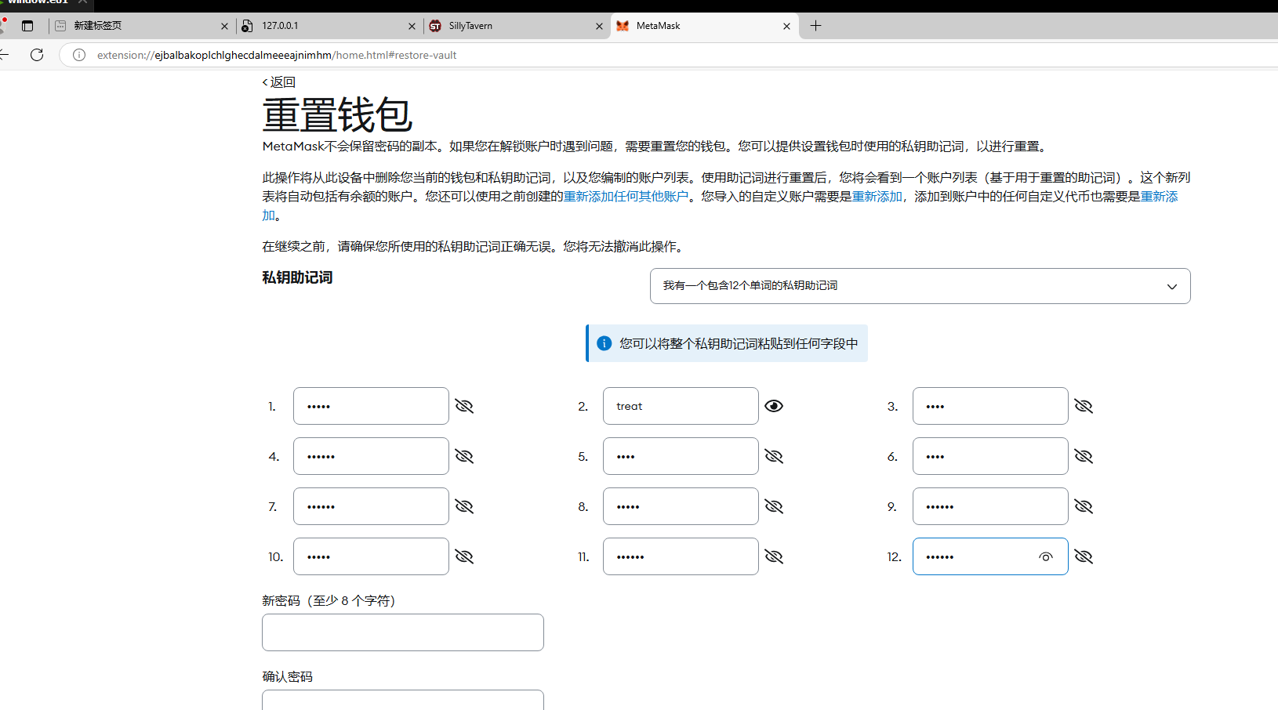
Task: Focus seed word field 11
Action: point(681,556)
